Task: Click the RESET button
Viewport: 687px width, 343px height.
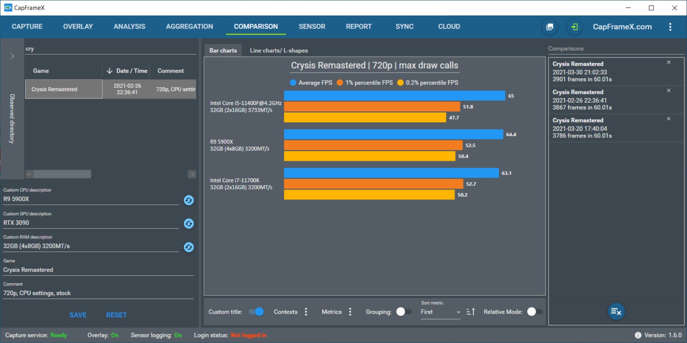Action: (x=116, y=315)
